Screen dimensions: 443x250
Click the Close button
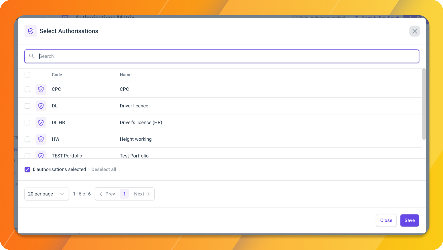point(386,220)
